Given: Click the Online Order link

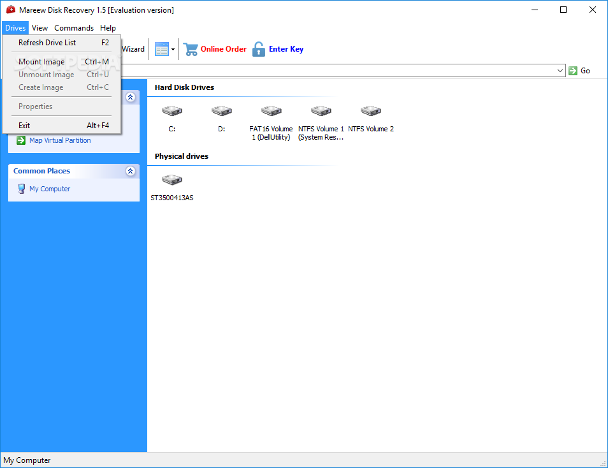Looking at the screenshot, I should point(223,49).
